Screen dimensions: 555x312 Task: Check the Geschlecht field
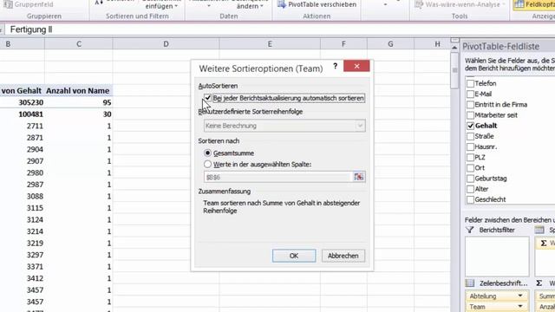pos(470,200)
